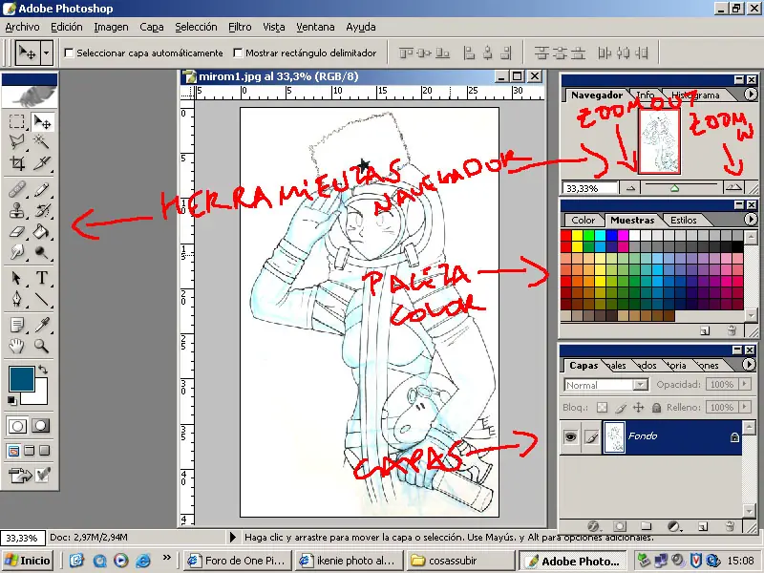Viewport: 764px width, 573px height.
Task: Select the Zoom magnifier tool
Action: pos(42,346)
